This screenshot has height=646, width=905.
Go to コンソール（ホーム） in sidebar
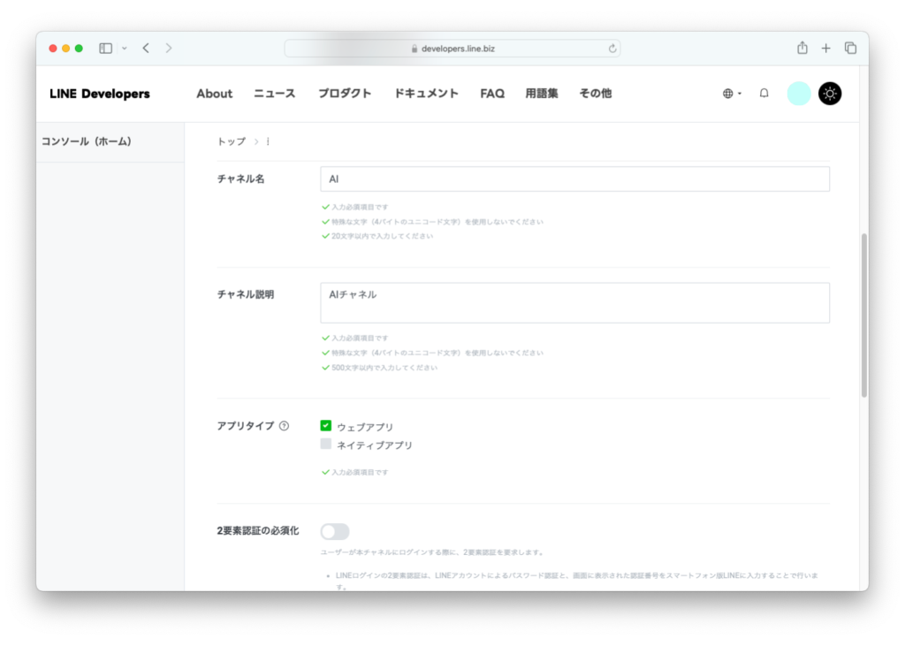tap(87, 141)
